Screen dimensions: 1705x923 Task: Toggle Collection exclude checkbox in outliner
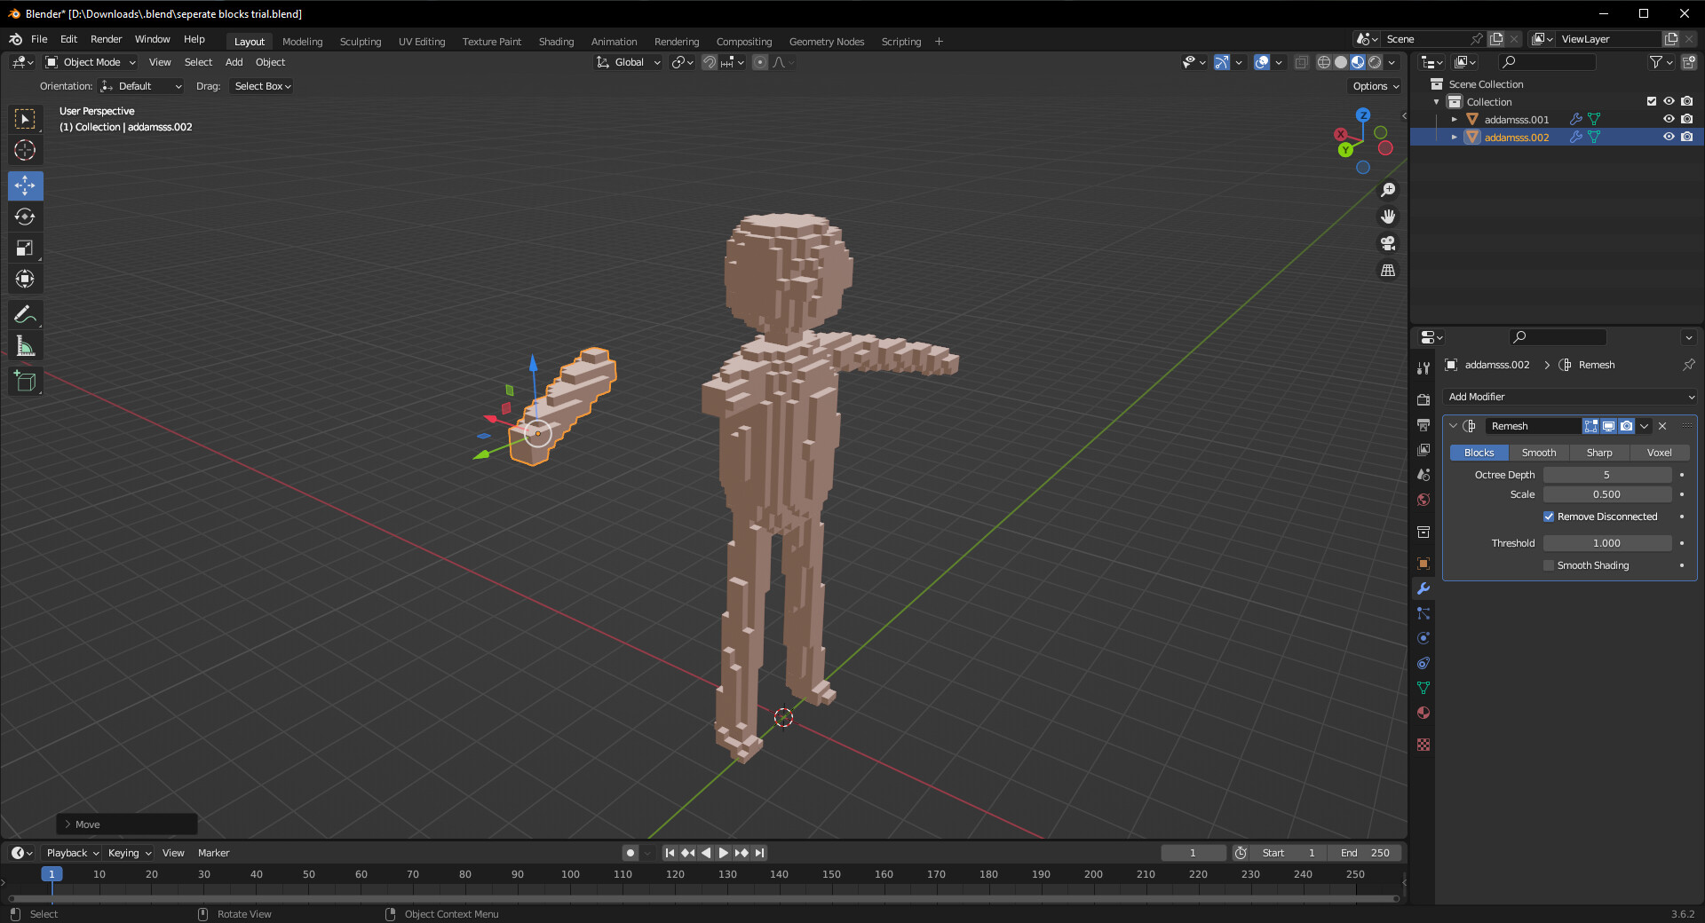click(x=1652, y=101)
